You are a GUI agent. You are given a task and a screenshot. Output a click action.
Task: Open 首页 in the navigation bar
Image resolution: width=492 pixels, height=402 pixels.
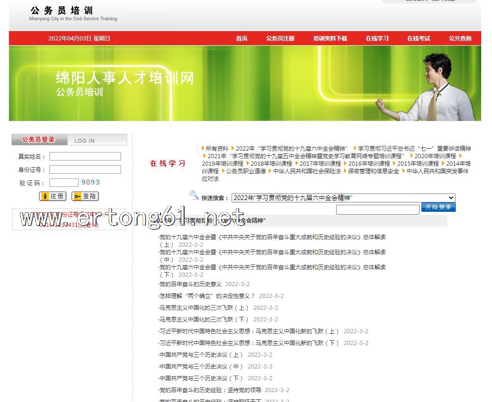pos(242,39)
